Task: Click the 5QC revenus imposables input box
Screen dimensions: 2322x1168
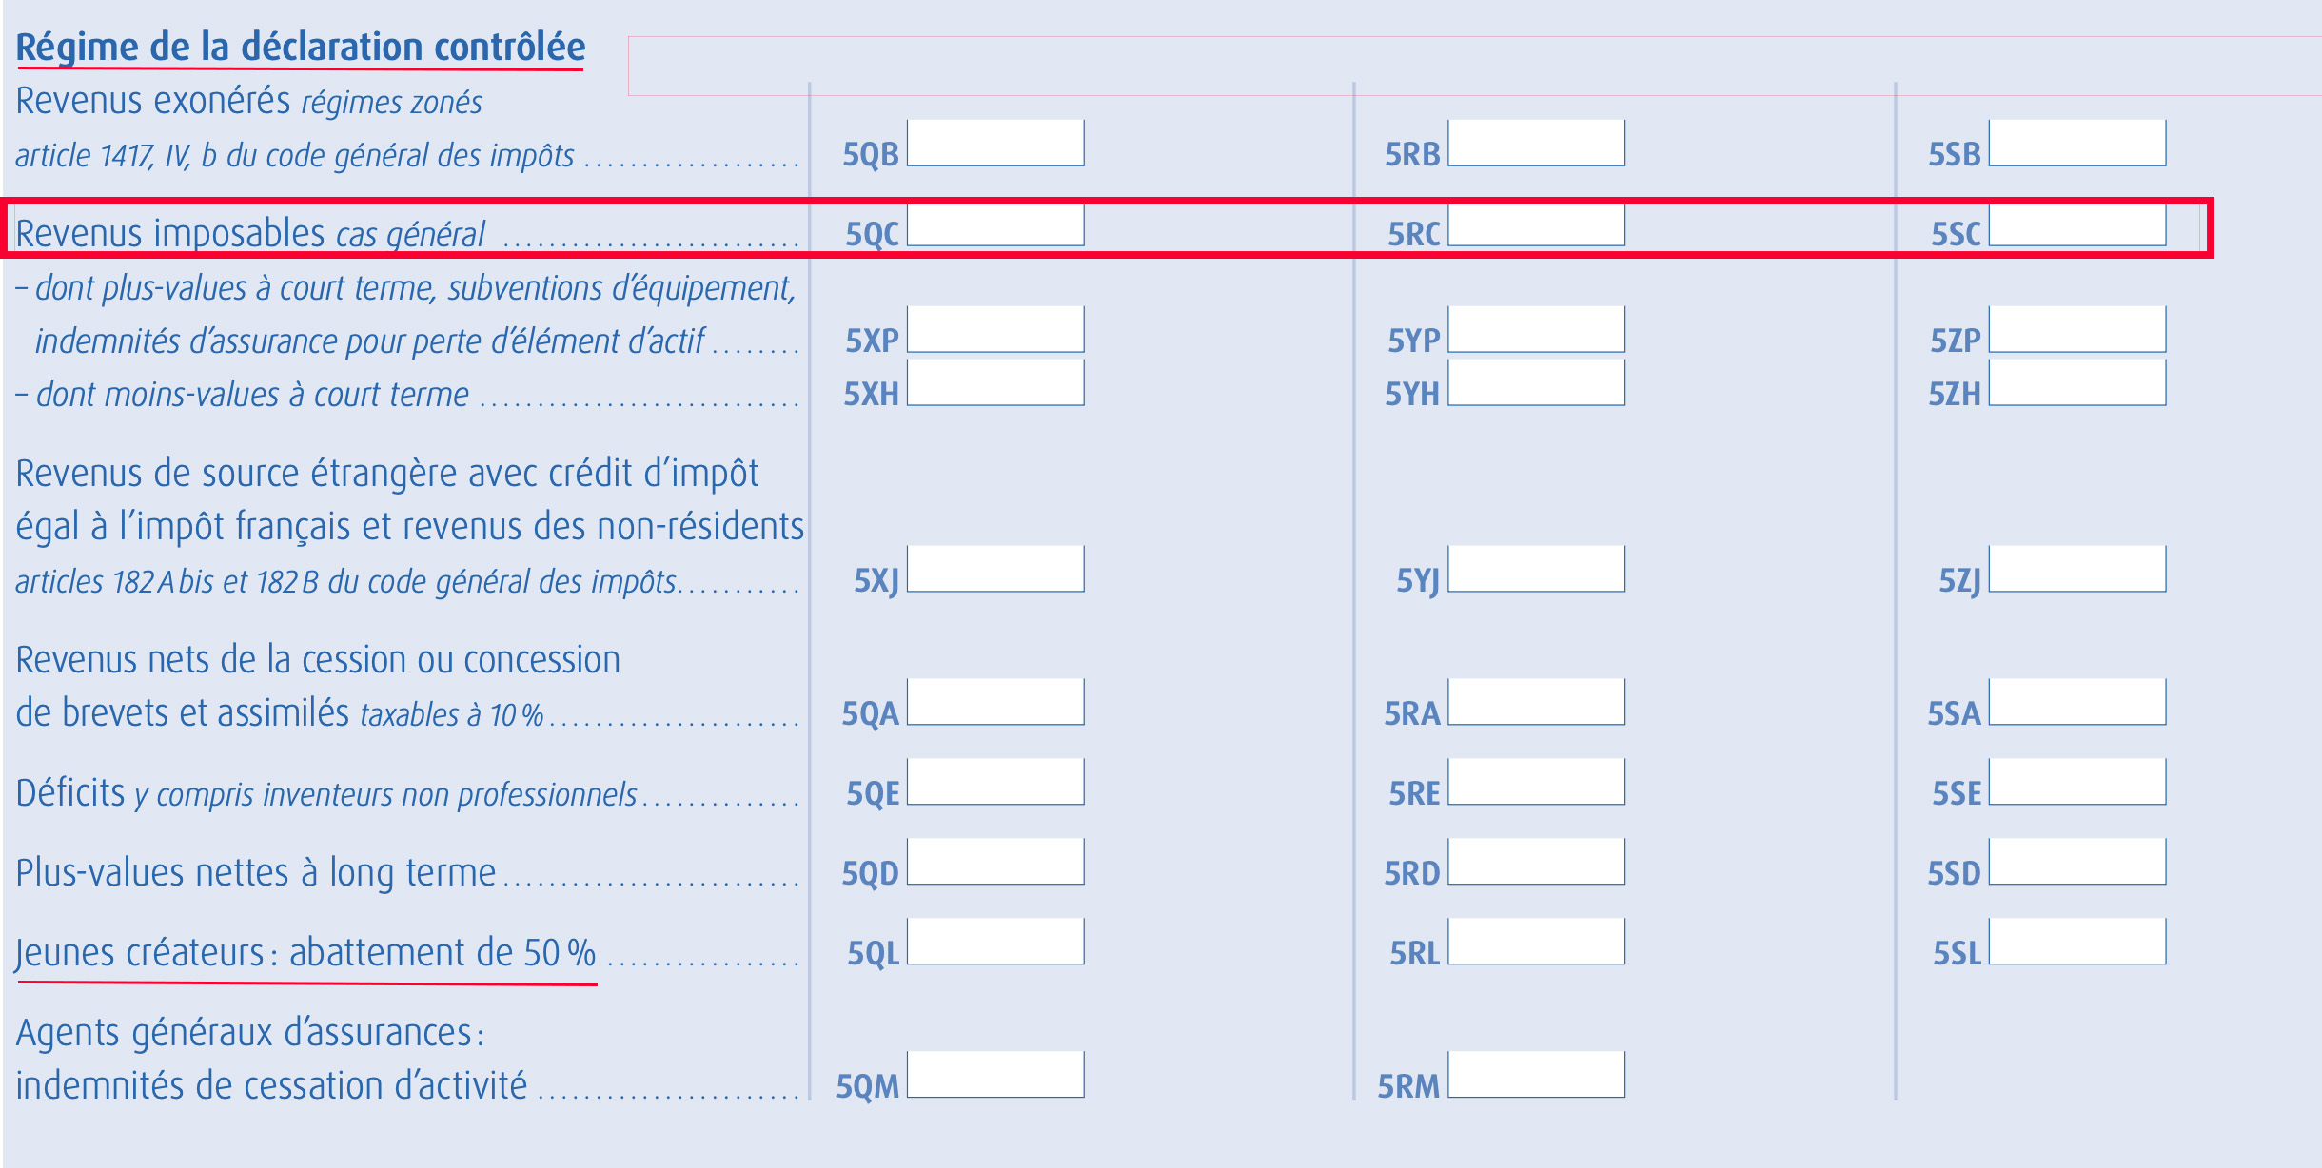Action: click(995, 226)
